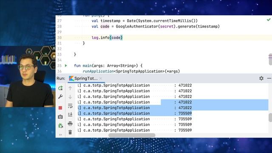Open Run panel gear settings
Viewport: 272px width, 153px height.
[x=261, y=78]
